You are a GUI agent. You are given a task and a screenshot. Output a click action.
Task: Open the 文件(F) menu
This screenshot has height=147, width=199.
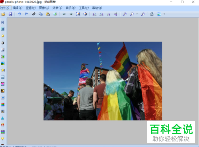(x=5, y=8)
